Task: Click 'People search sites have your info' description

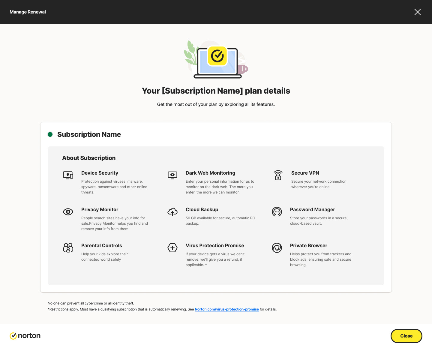Action: [x=115, y=223]
